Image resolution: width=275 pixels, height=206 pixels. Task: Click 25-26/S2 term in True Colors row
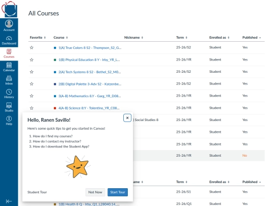(183, 47)
